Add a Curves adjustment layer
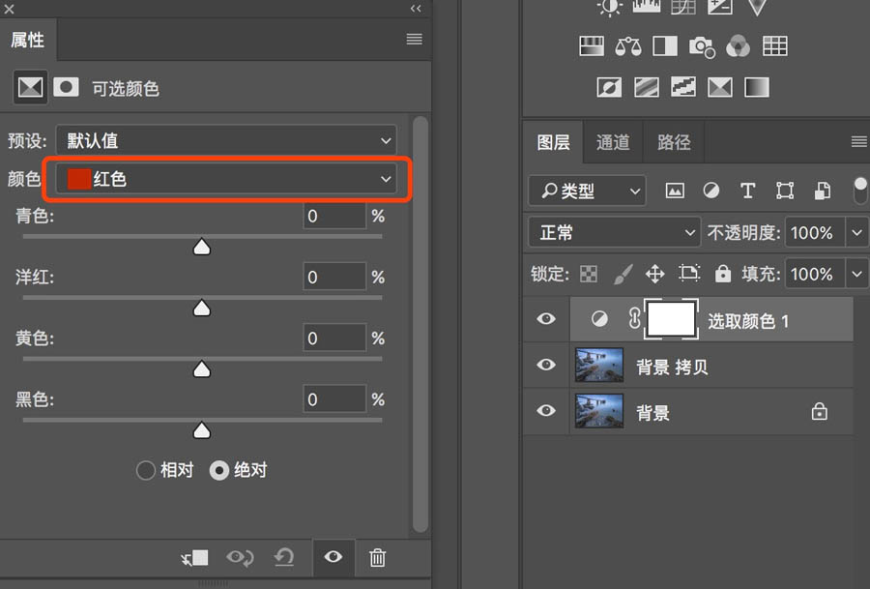This screenshot has height=589, width=870. tap(683, 7)
